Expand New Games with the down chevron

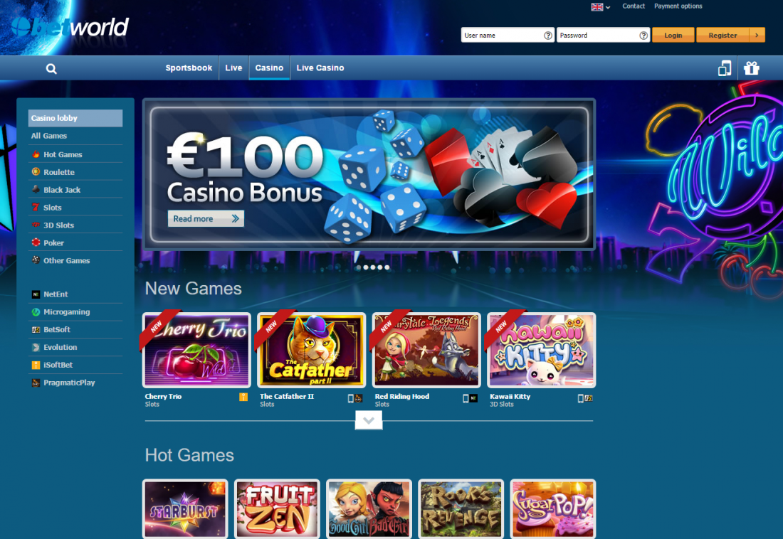(369, 420)
